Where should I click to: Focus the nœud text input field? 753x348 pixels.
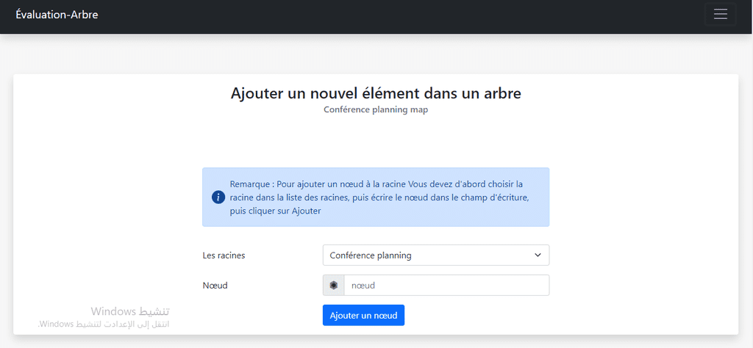click(x=447, y=285)
